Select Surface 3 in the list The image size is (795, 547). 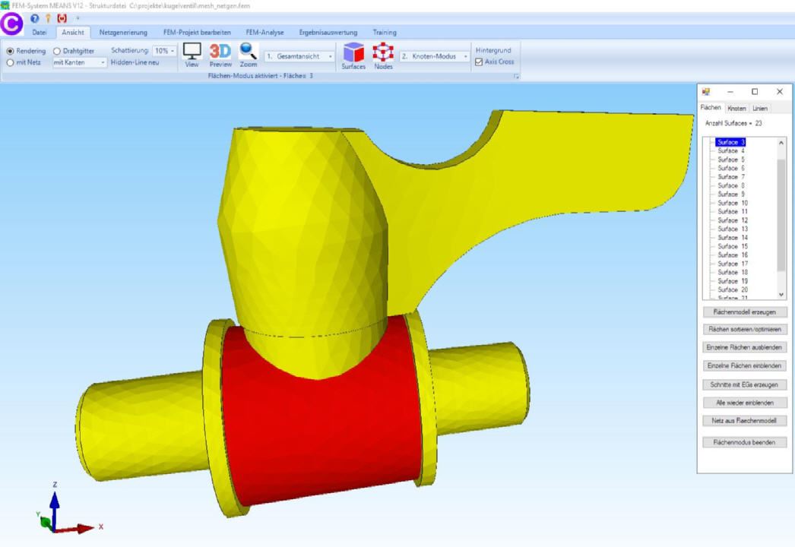[x=730, y=143]
